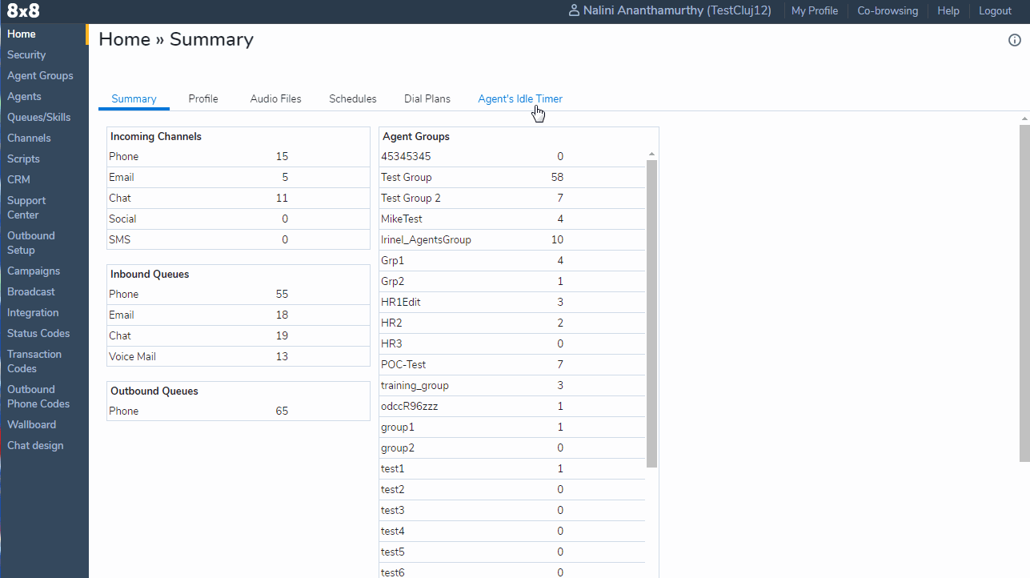Open the Dial Plans tab
The height and width of the screenshot is (578, 1030).
pyautogui.click(x=427, y=99)
